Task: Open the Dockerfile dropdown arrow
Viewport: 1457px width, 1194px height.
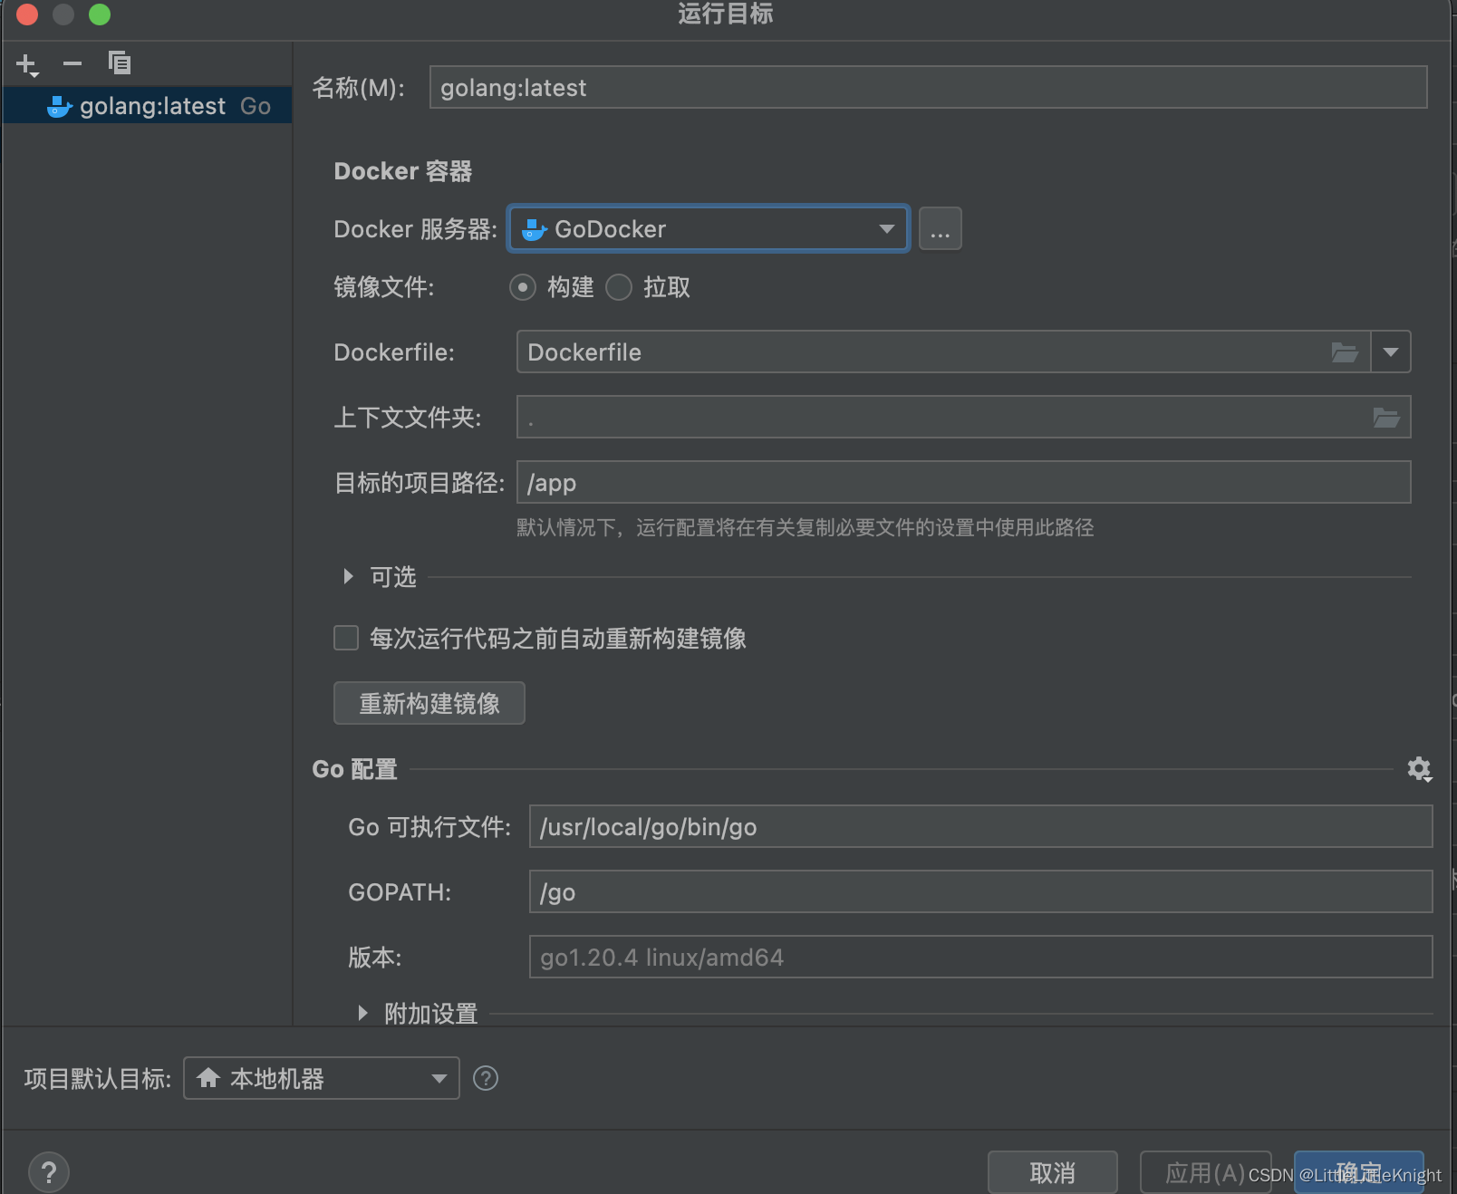Action: (1391, 352)
